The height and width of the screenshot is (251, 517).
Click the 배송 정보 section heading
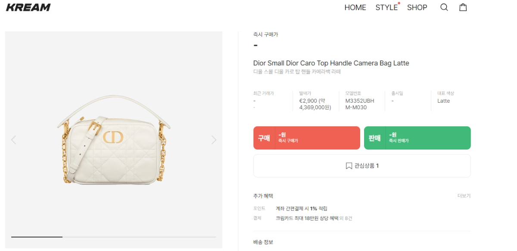click(x=263, y=242)
